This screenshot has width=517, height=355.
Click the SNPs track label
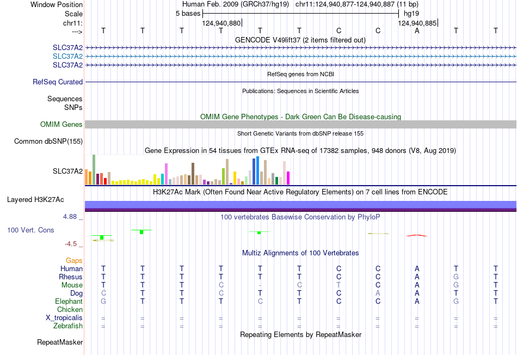tap(73, 107)
